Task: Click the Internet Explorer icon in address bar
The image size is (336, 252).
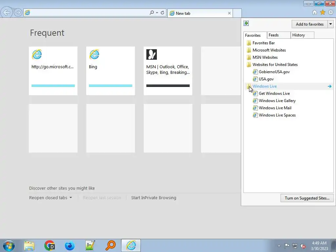Action: tap(28, 13)
